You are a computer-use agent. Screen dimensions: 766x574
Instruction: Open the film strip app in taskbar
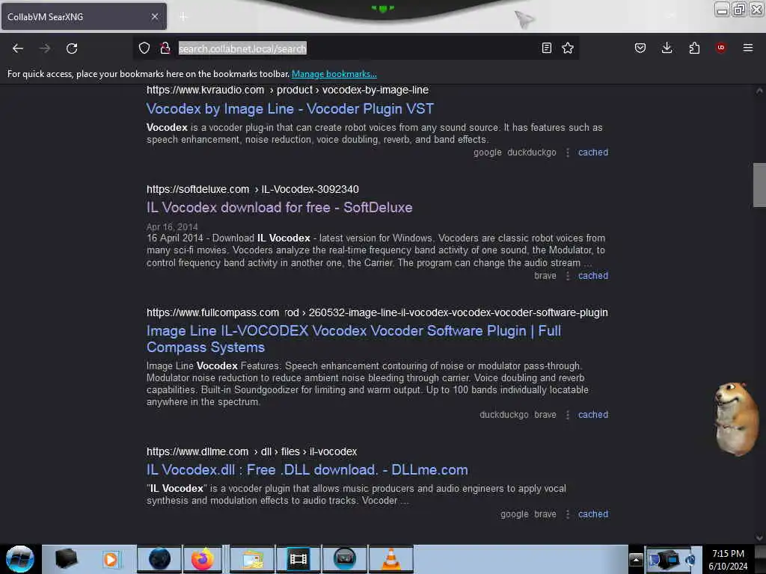[298, 559]
